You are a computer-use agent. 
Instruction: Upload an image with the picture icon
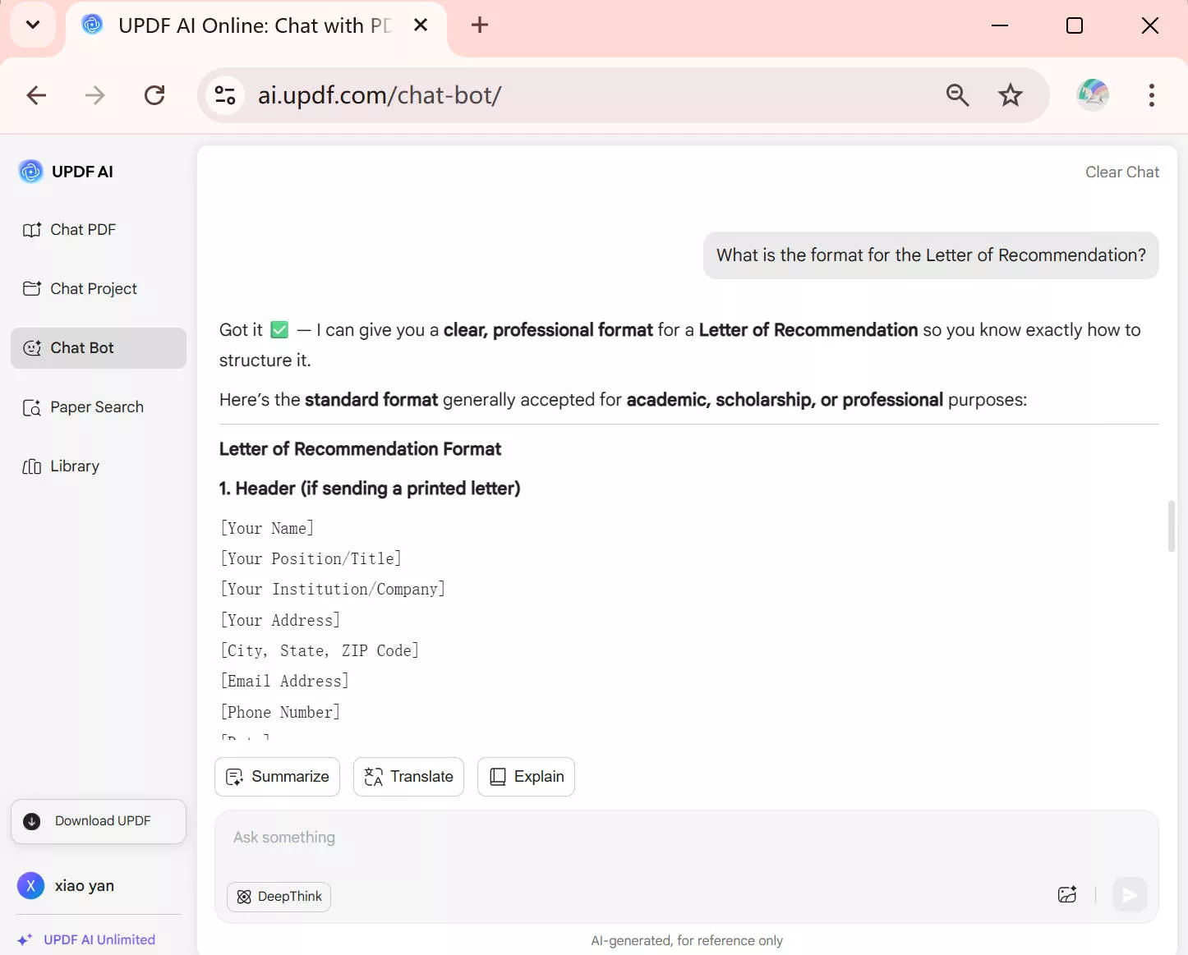point(1066,895)
